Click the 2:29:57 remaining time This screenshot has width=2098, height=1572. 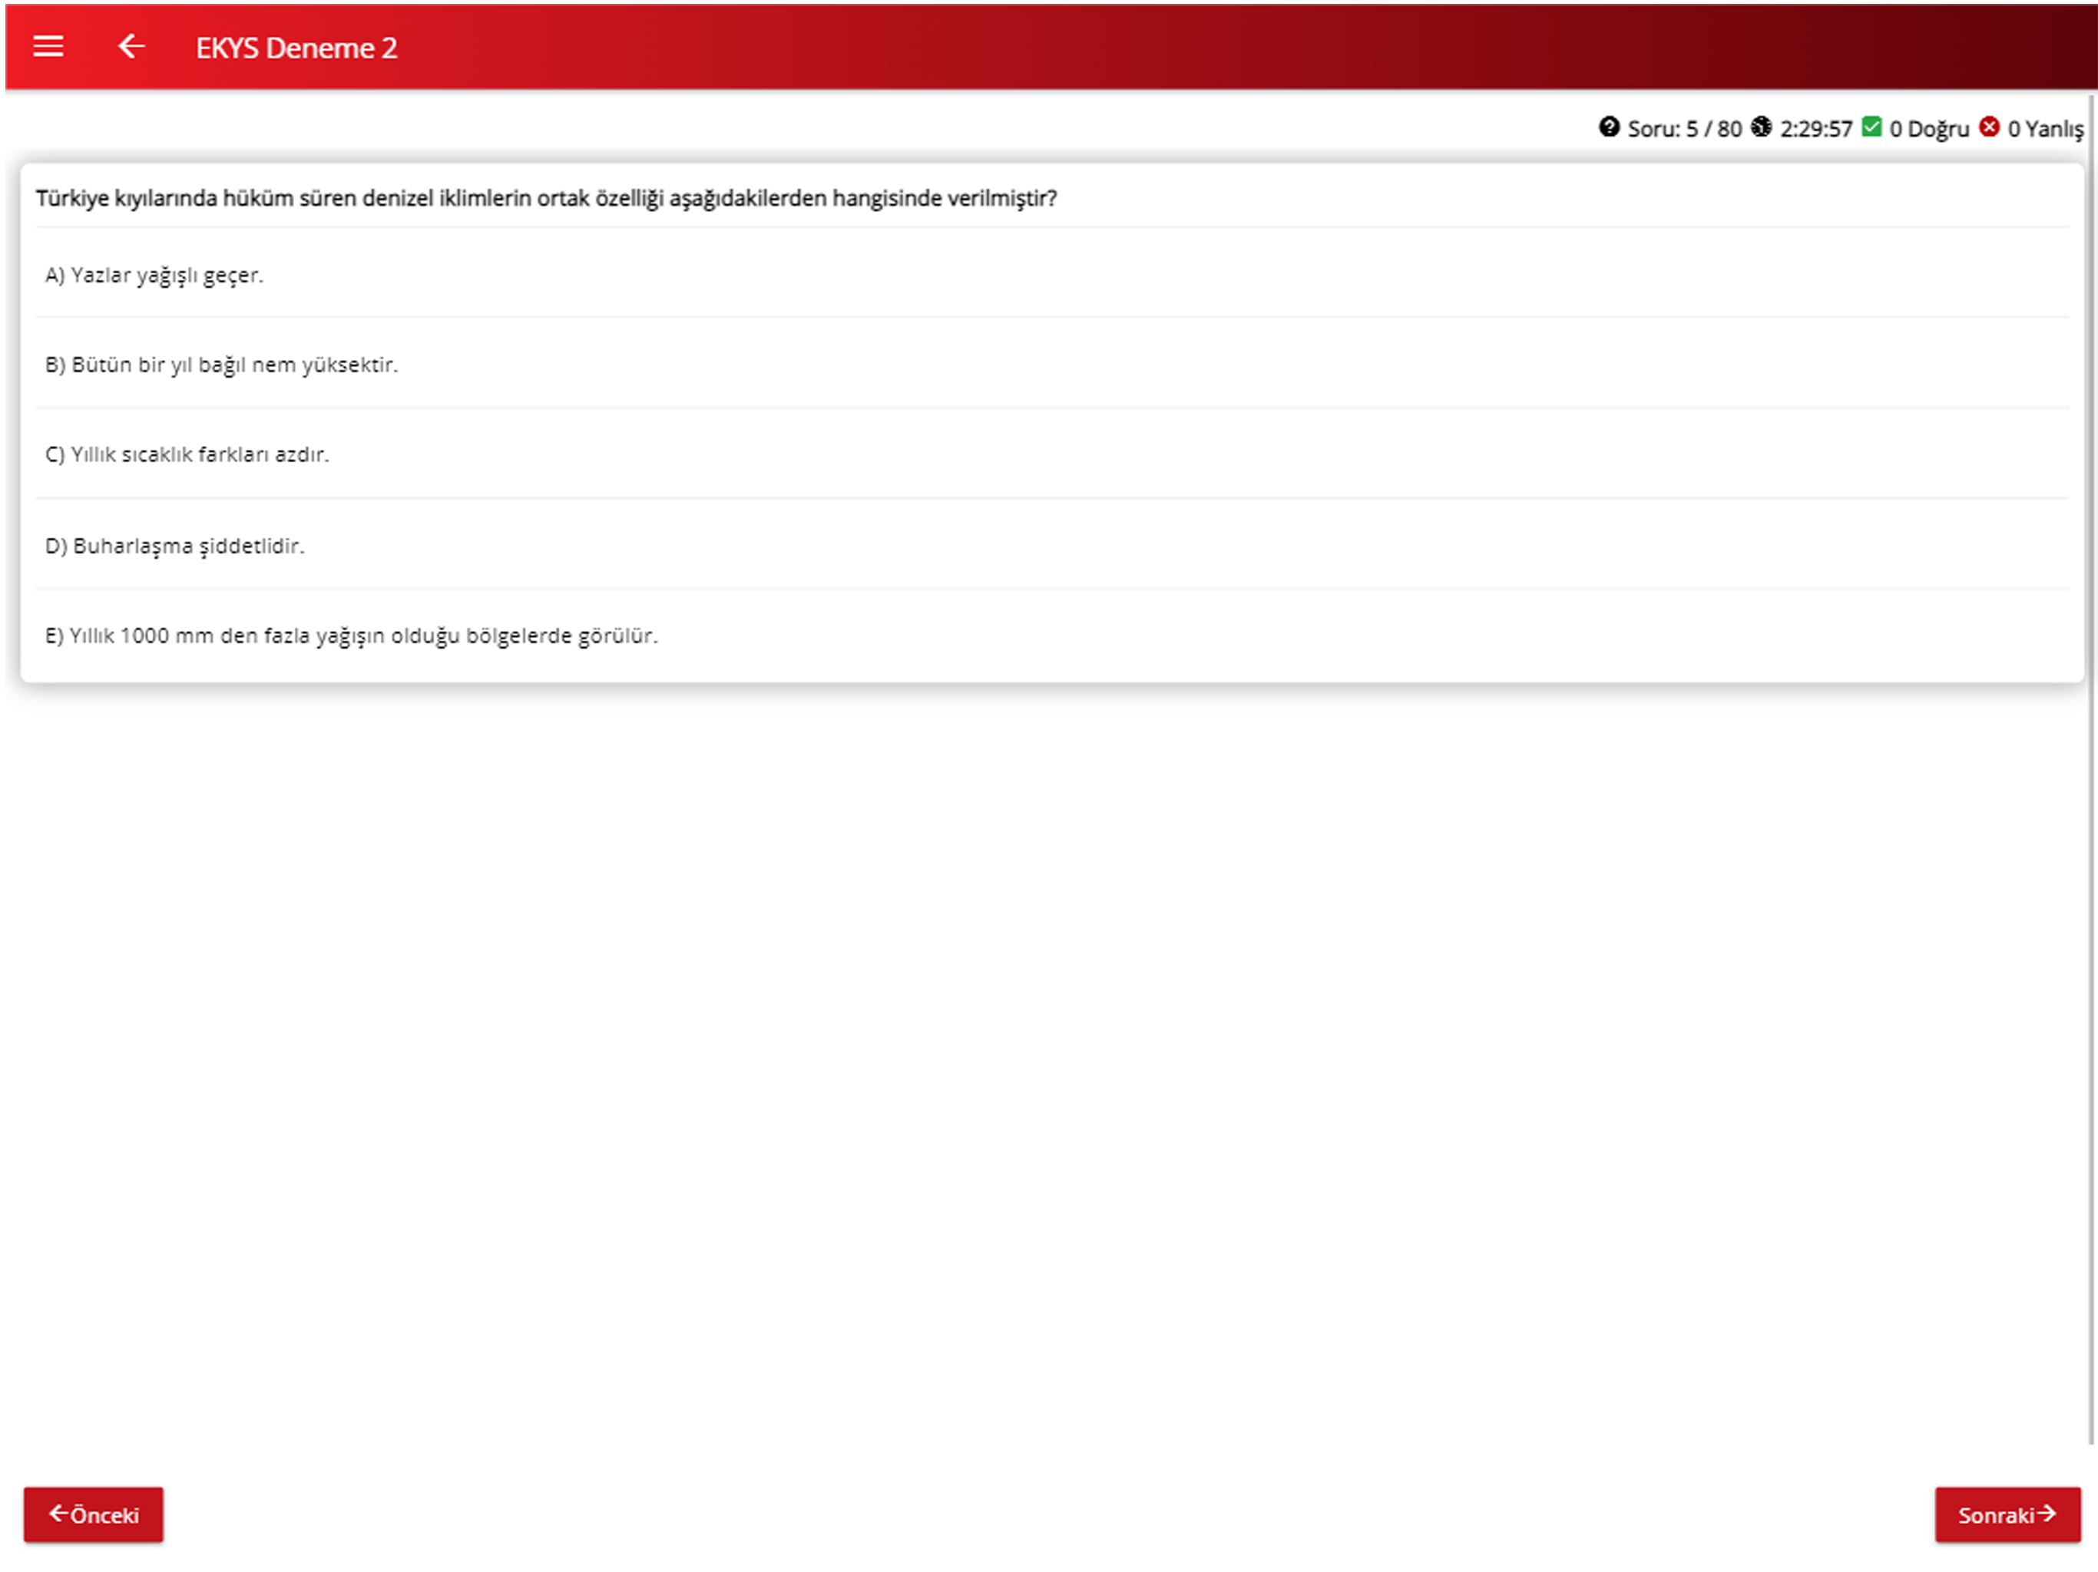coord(1815,129)
